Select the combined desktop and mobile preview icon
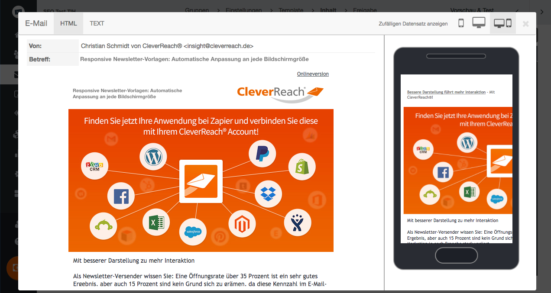The height and width of the screenshot is (293, 551). (x=503, y=23)
